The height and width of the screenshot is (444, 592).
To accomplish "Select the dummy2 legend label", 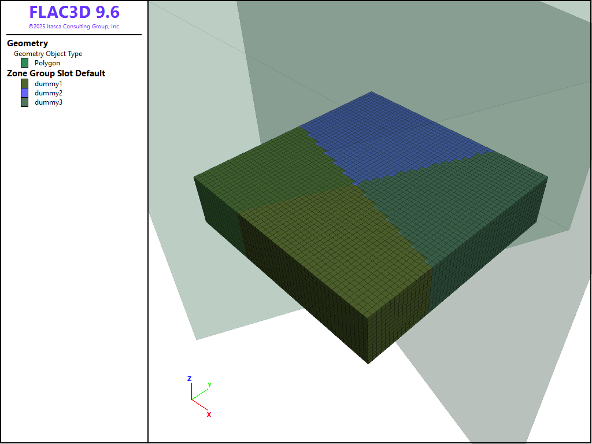I will pyautogui.click(x=49, y=93).
